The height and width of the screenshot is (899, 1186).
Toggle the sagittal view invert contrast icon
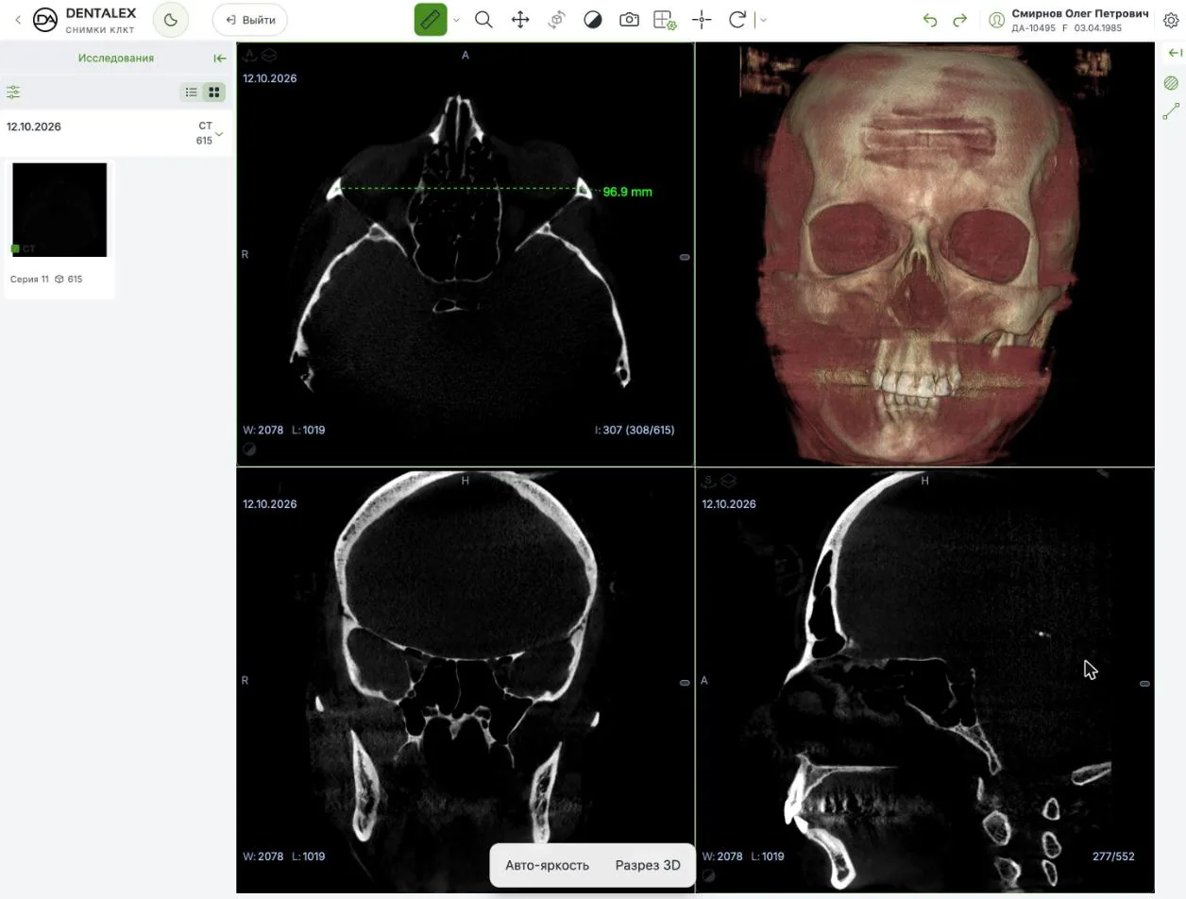coord(708,876)
